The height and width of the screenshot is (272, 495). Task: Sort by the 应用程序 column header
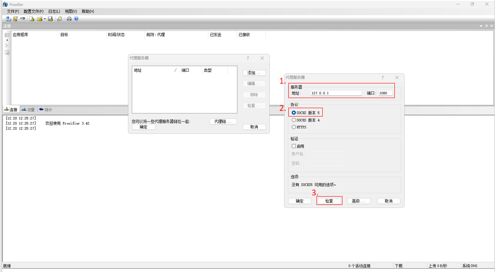[35, 35]
